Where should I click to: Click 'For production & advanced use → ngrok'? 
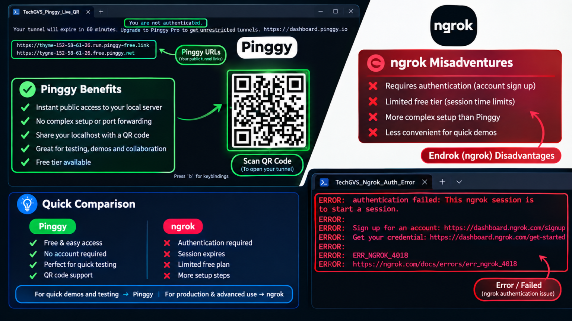(x=224, y=294)
